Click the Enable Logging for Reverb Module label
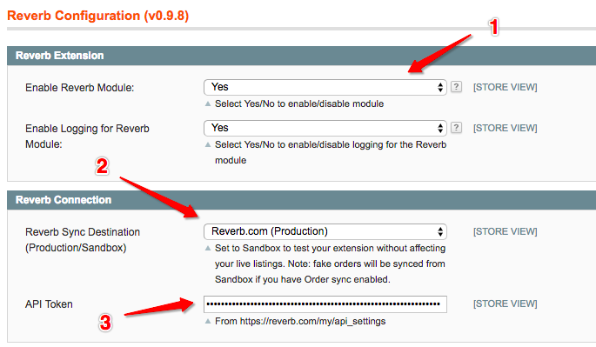Image resolution: width=596 pixels, height=347 pixels. coord(87,137)
